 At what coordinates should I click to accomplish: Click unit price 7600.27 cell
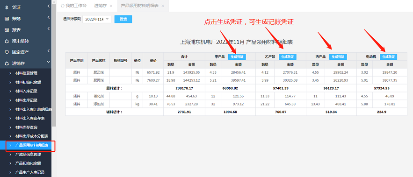[153, 80]
